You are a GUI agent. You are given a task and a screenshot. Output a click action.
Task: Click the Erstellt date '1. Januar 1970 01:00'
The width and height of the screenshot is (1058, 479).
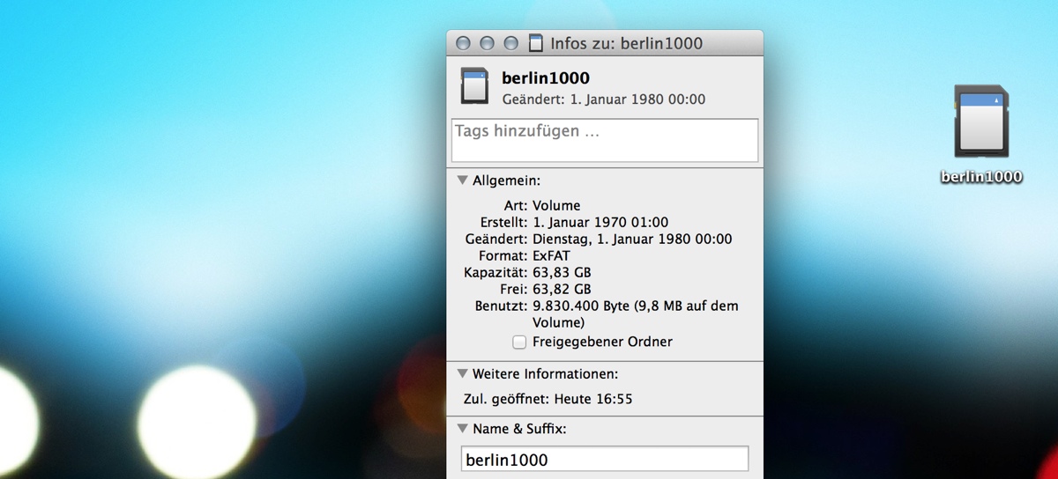coord(600,223)
